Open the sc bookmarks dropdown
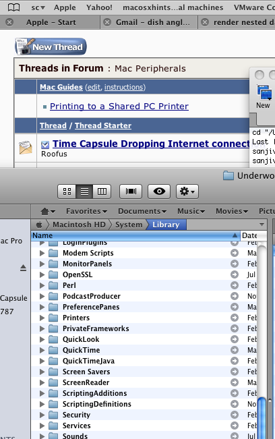The image size is (275, 439). point(38,7)
